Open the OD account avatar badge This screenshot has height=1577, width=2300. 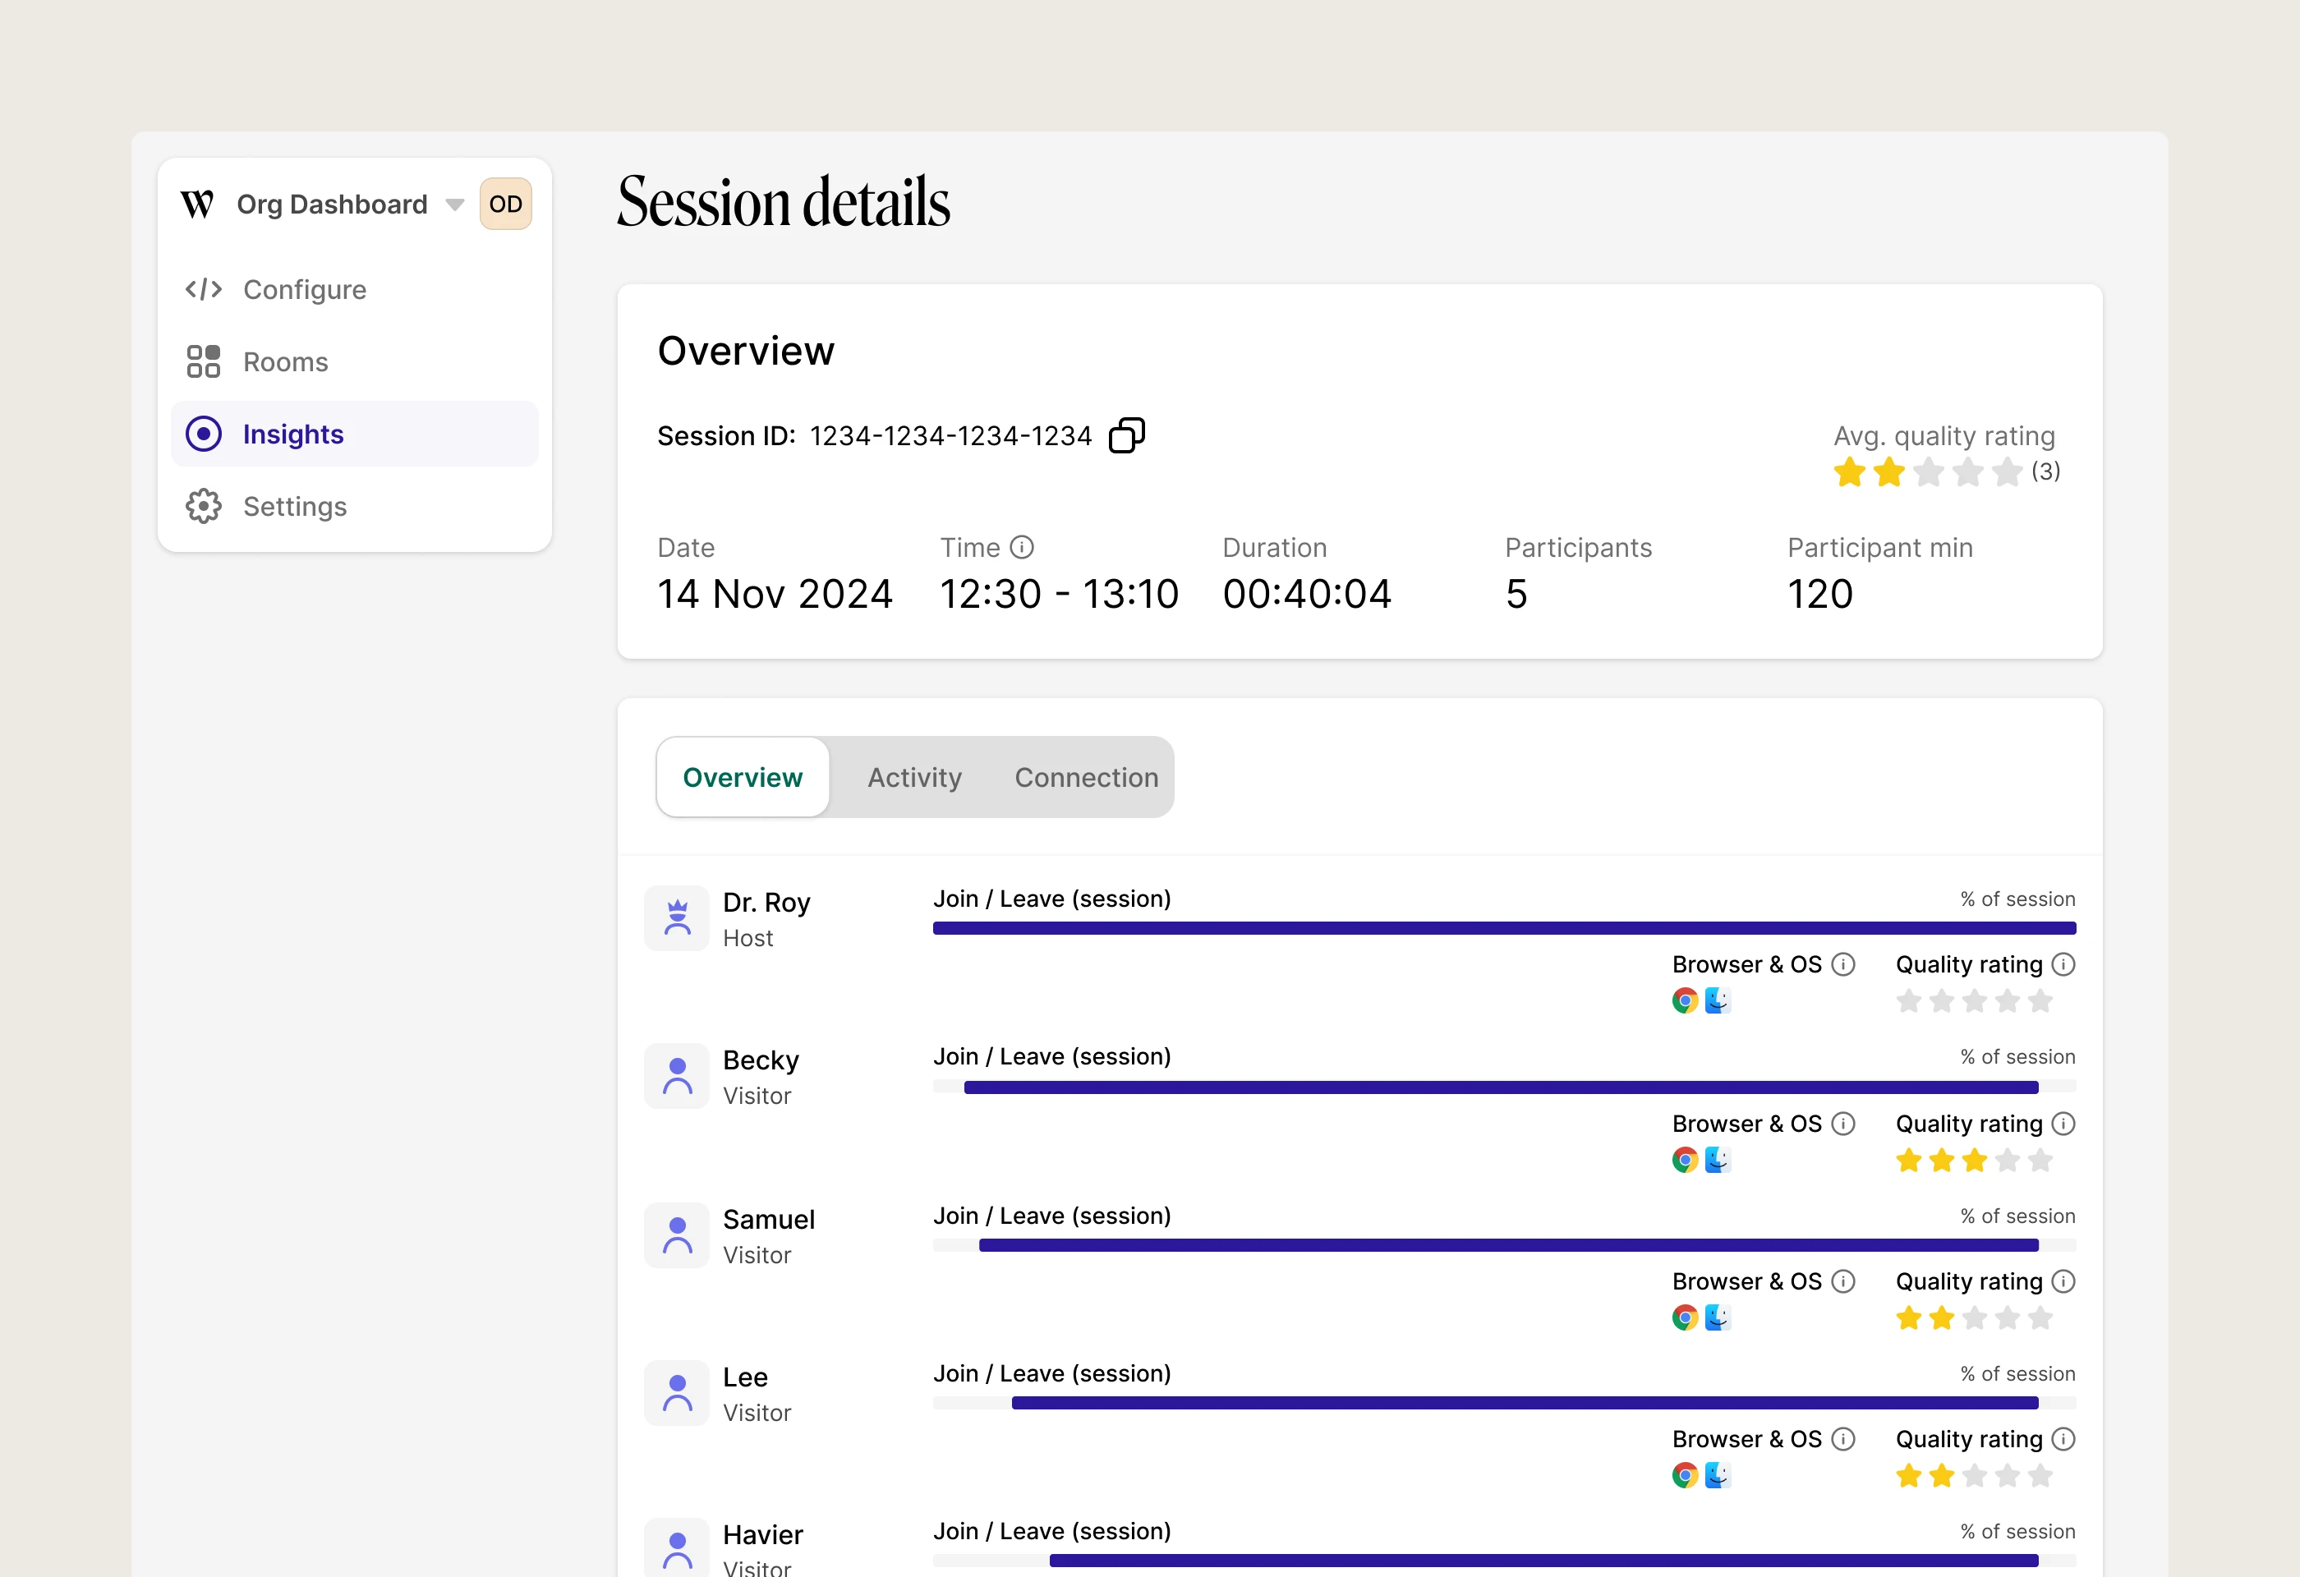tap(506, 204)
